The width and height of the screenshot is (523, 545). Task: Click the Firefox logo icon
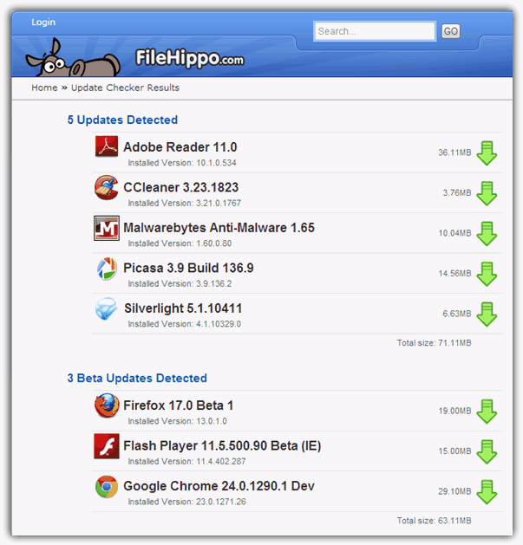(x=107, y=406)
